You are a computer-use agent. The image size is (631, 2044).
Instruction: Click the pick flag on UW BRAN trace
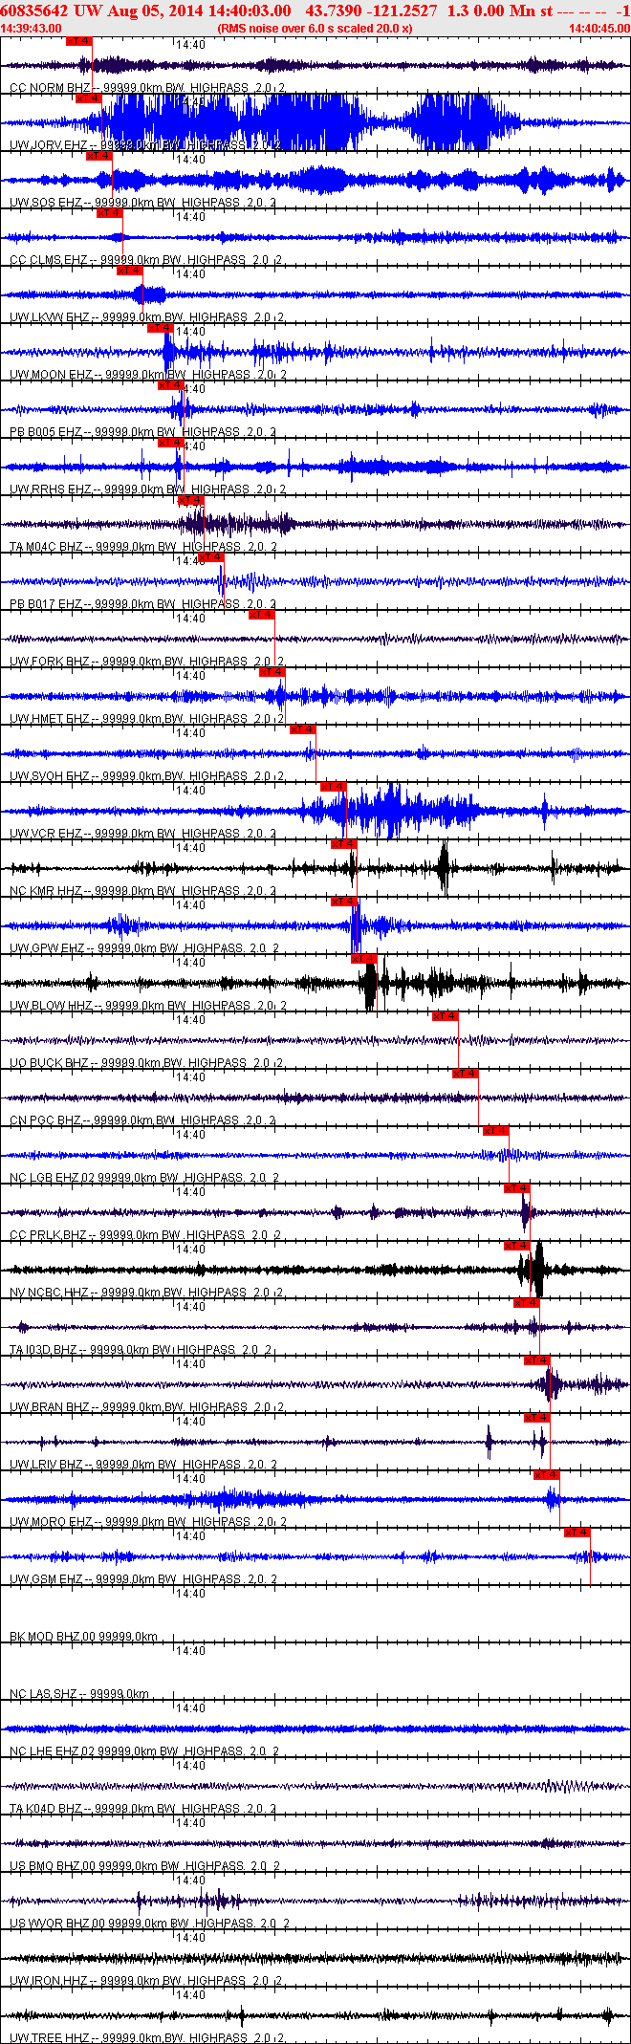[537, 1360]
